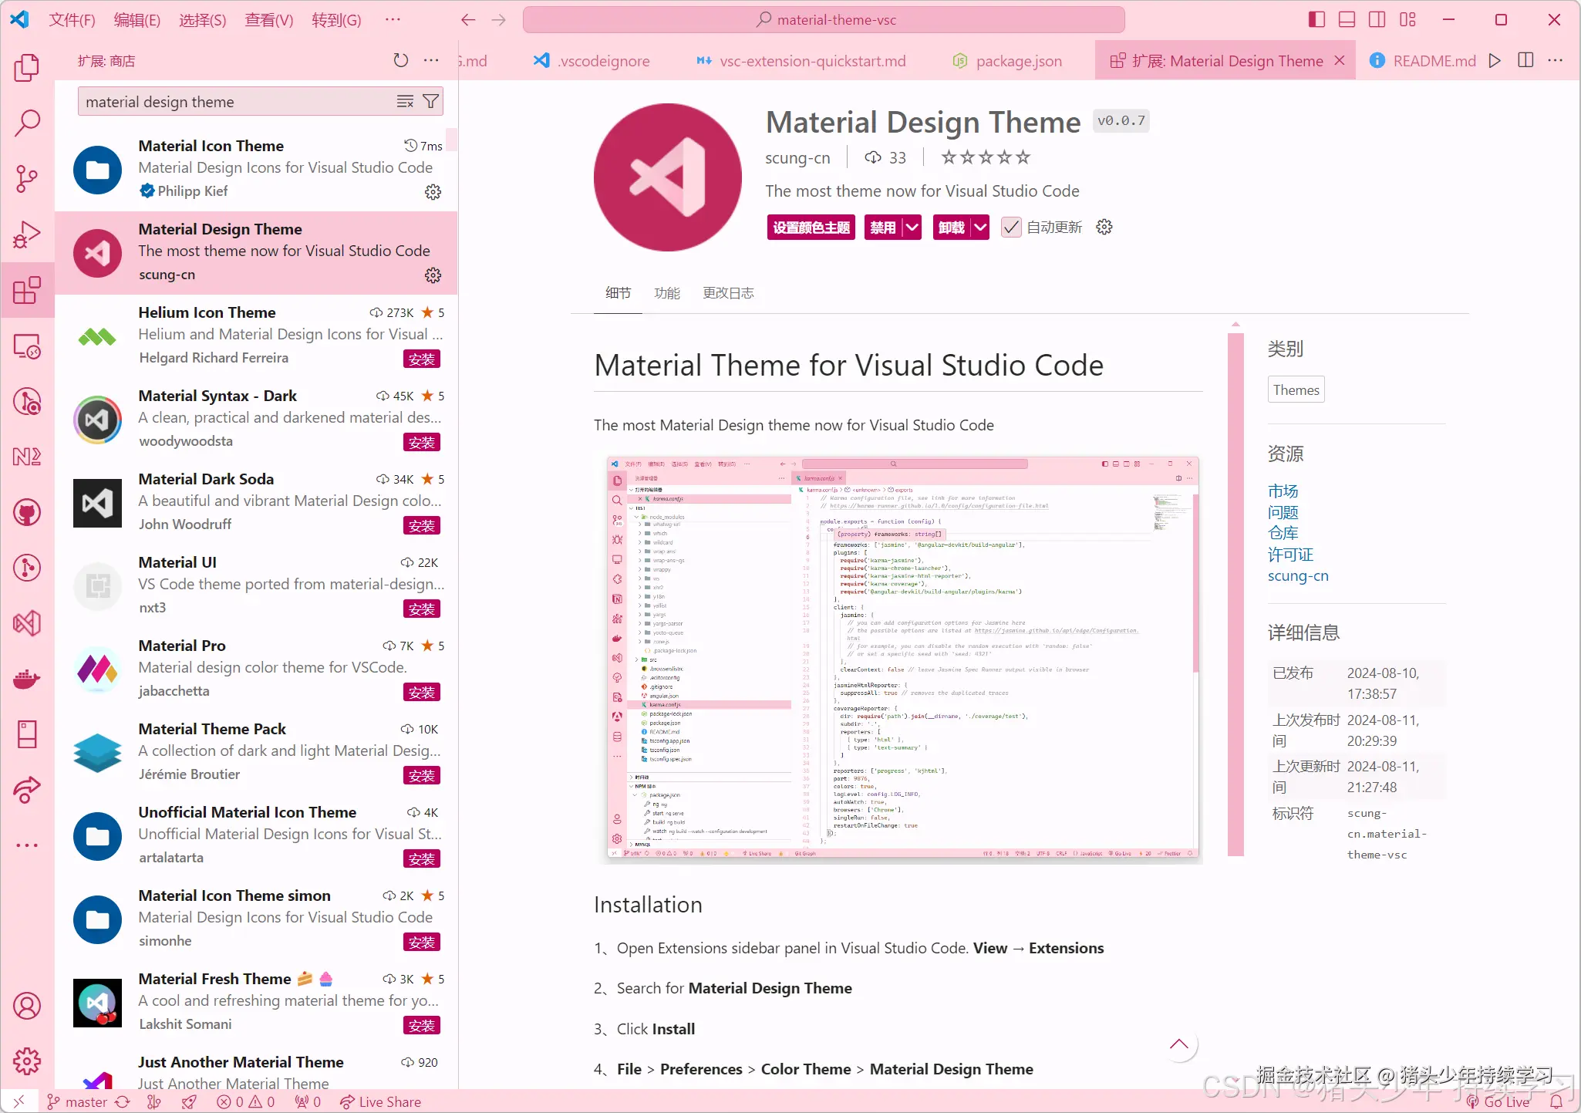Click the filter extensions funnel icon

(431, 101)
